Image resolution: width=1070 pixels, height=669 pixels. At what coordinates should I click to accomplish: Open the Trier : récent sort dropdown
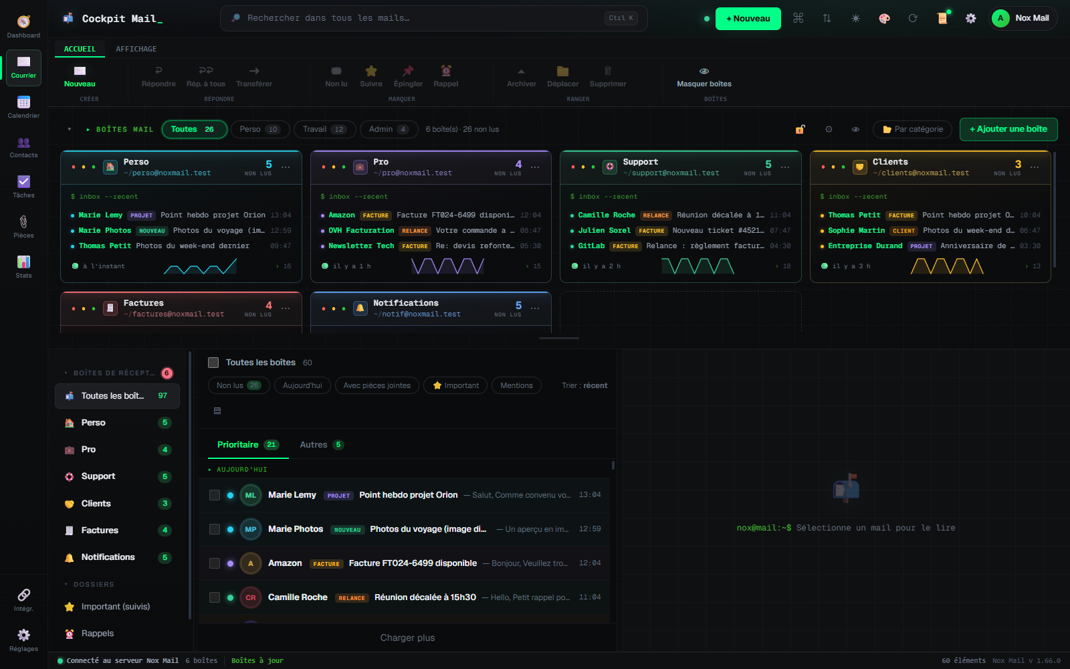(x=584, y=385)
